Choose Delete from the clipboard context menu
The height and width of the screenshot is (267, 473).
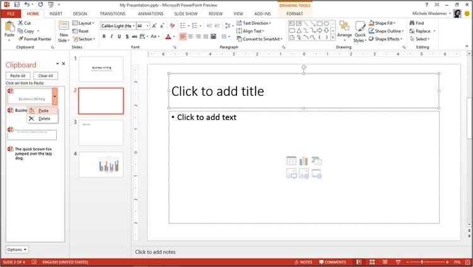44,119
